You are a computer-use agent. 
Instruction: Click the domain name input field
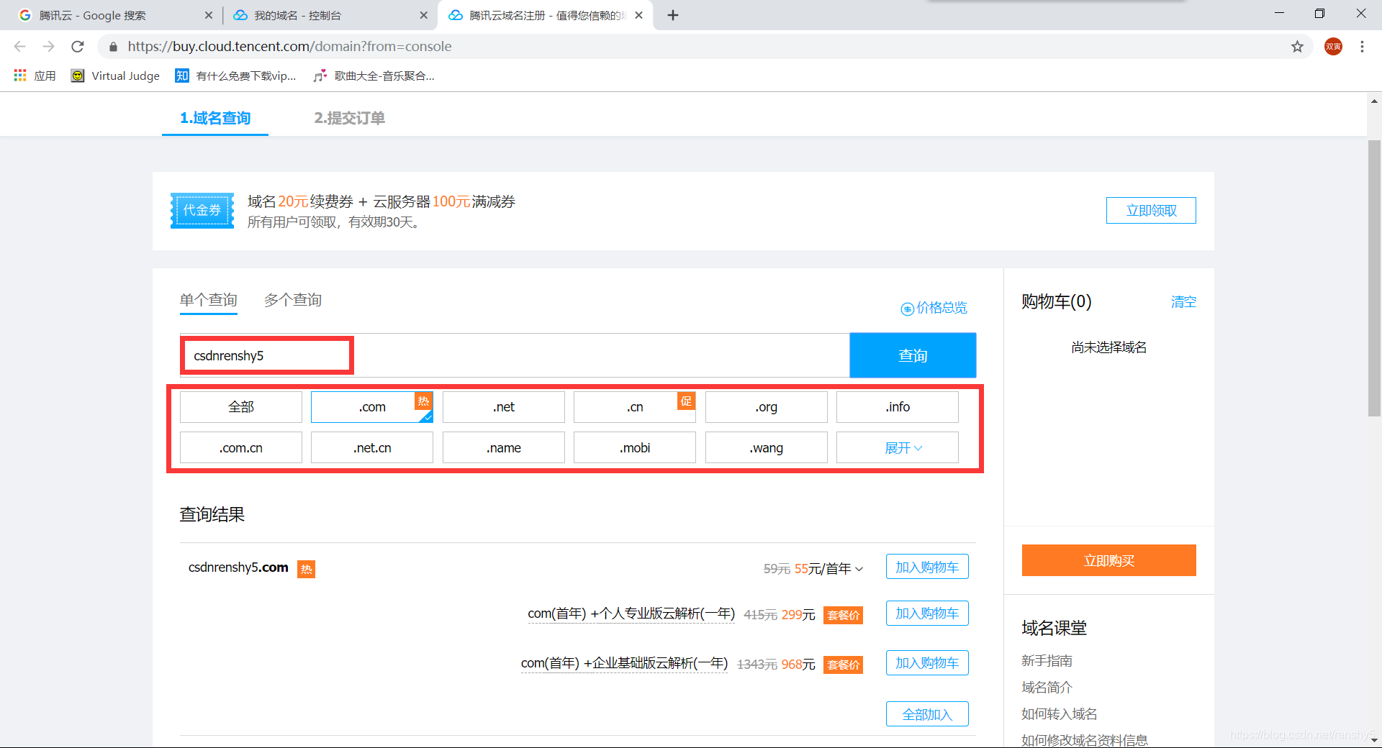pos(515,355)
